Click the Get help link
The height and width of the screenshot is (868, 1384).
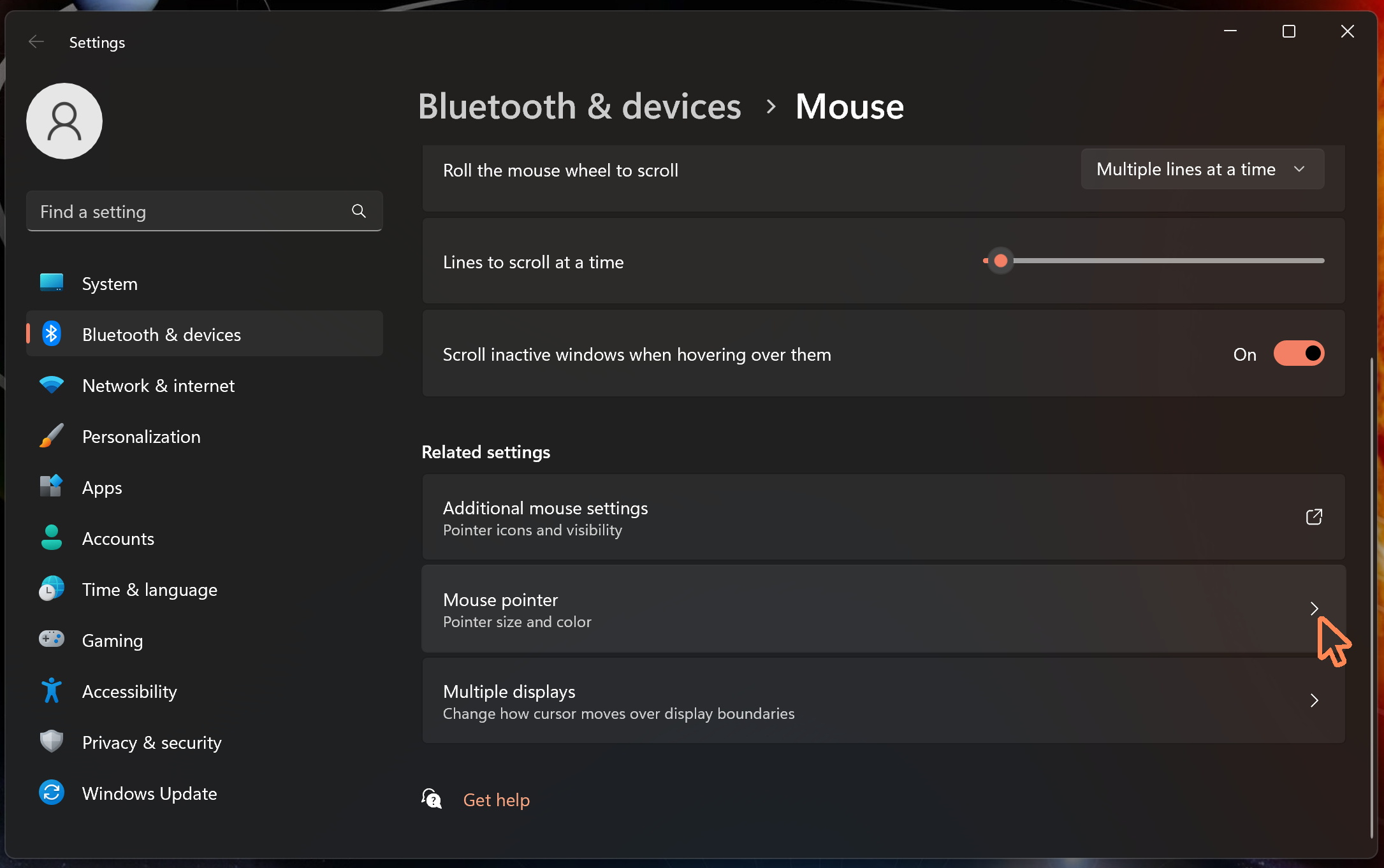coord(496,799)
